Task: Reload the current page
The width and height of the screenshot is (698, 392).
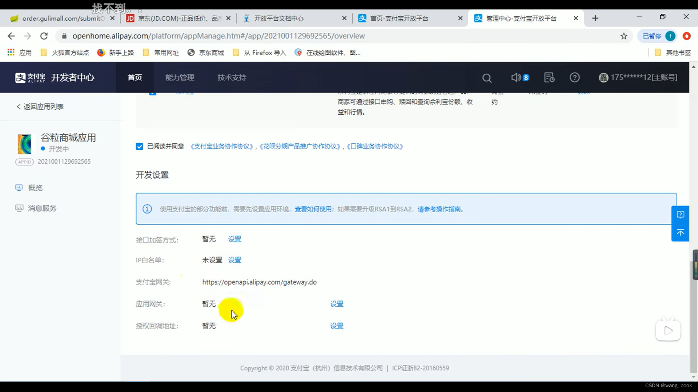Action: (44, 36)
